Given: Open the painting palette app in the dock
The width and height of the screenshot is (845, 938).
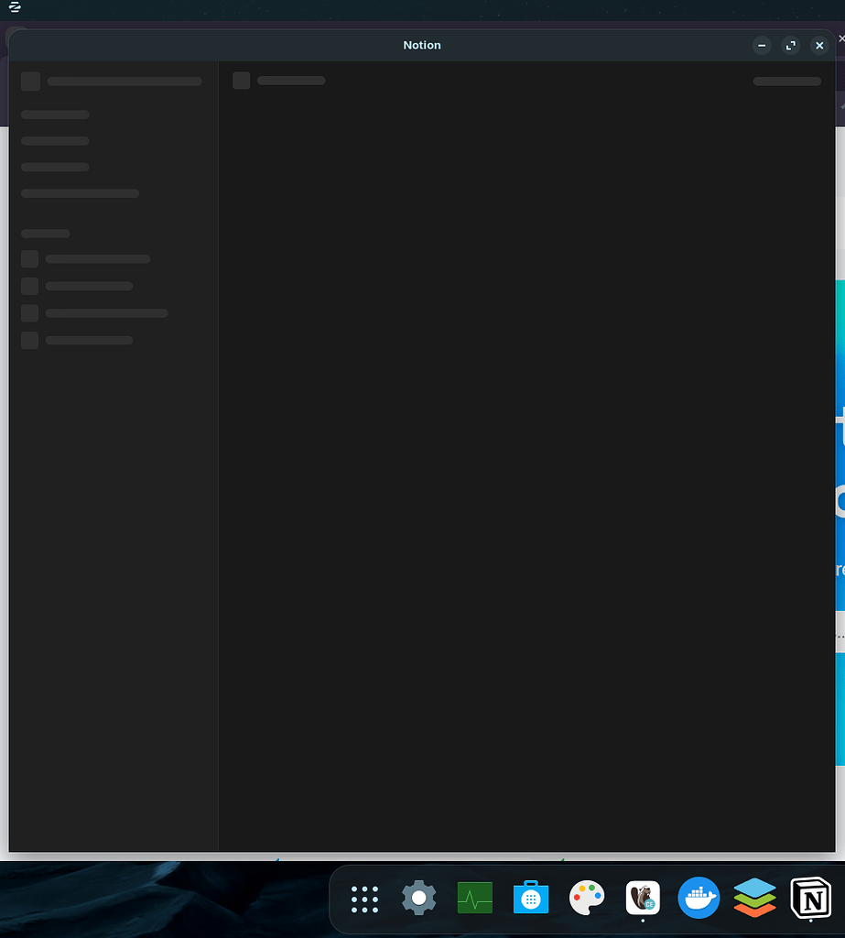Looking at the screenshot, I should coord(586,899).
